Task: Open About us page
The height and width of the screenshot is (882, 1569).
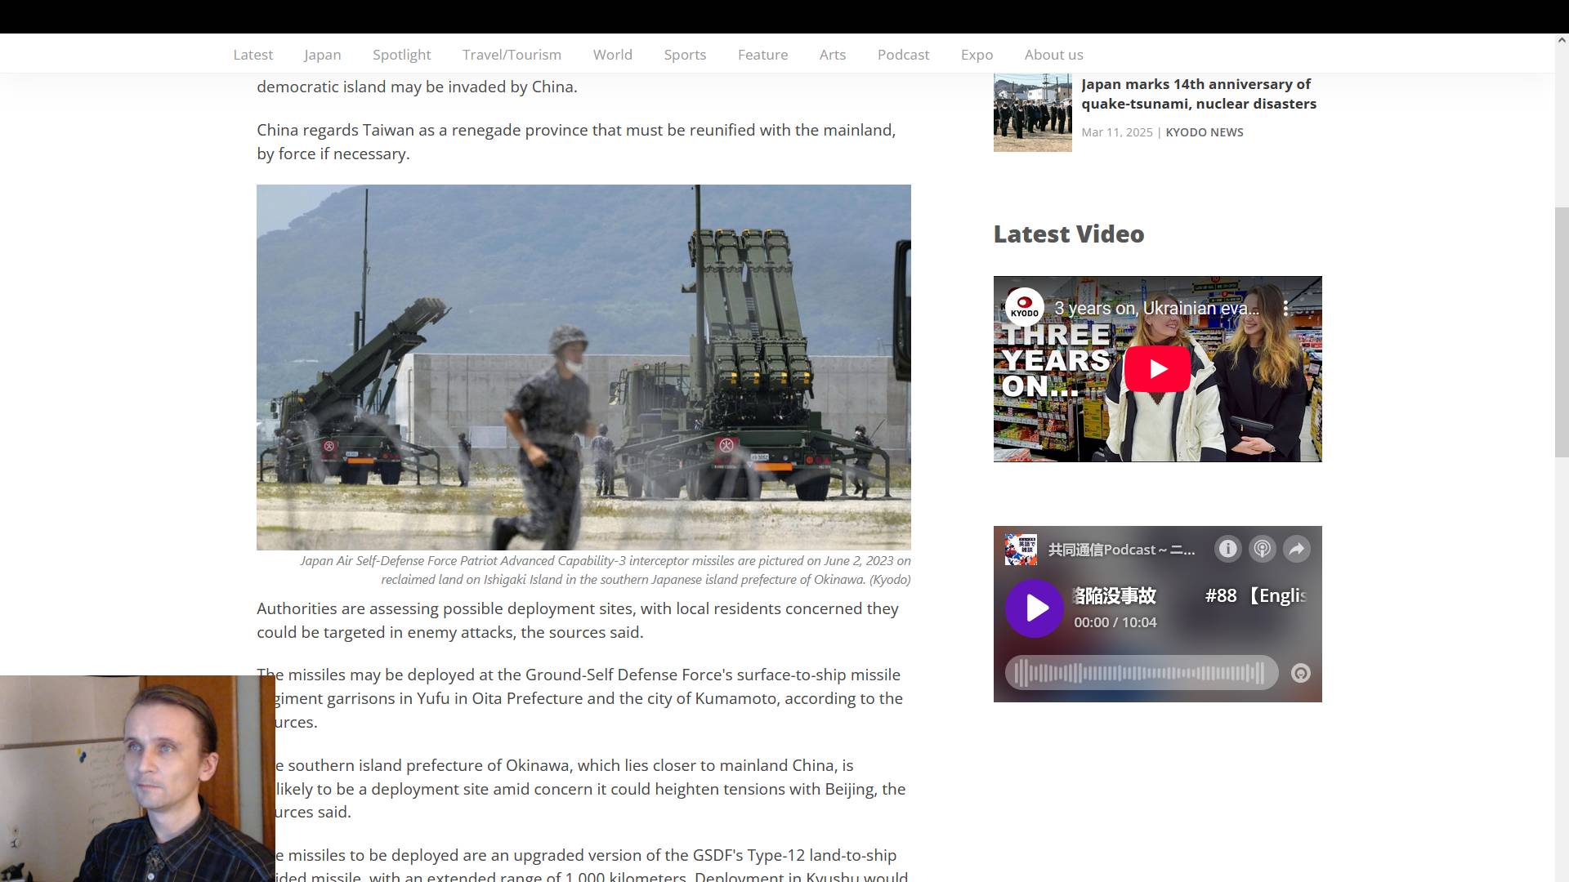Action: pyautogui.click(x=1053, y=55)
